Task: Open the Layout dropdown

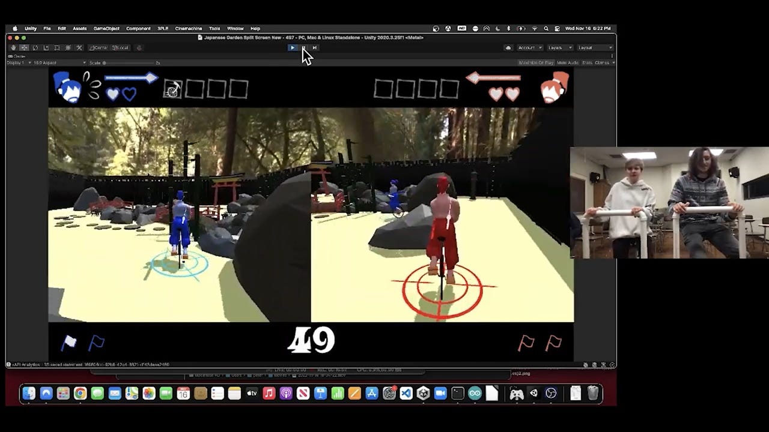Action: coord(594,47)
